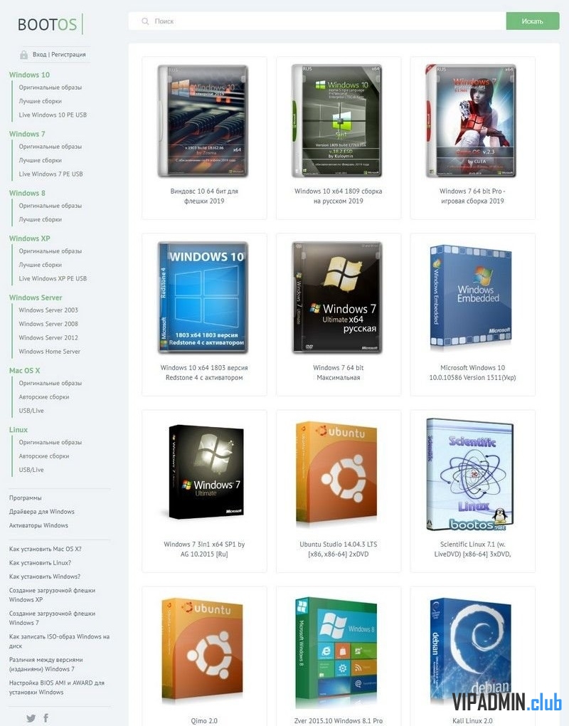Open Windows Server 2008 link
This screenshot has width=569, height=726.
coord(48,324)
